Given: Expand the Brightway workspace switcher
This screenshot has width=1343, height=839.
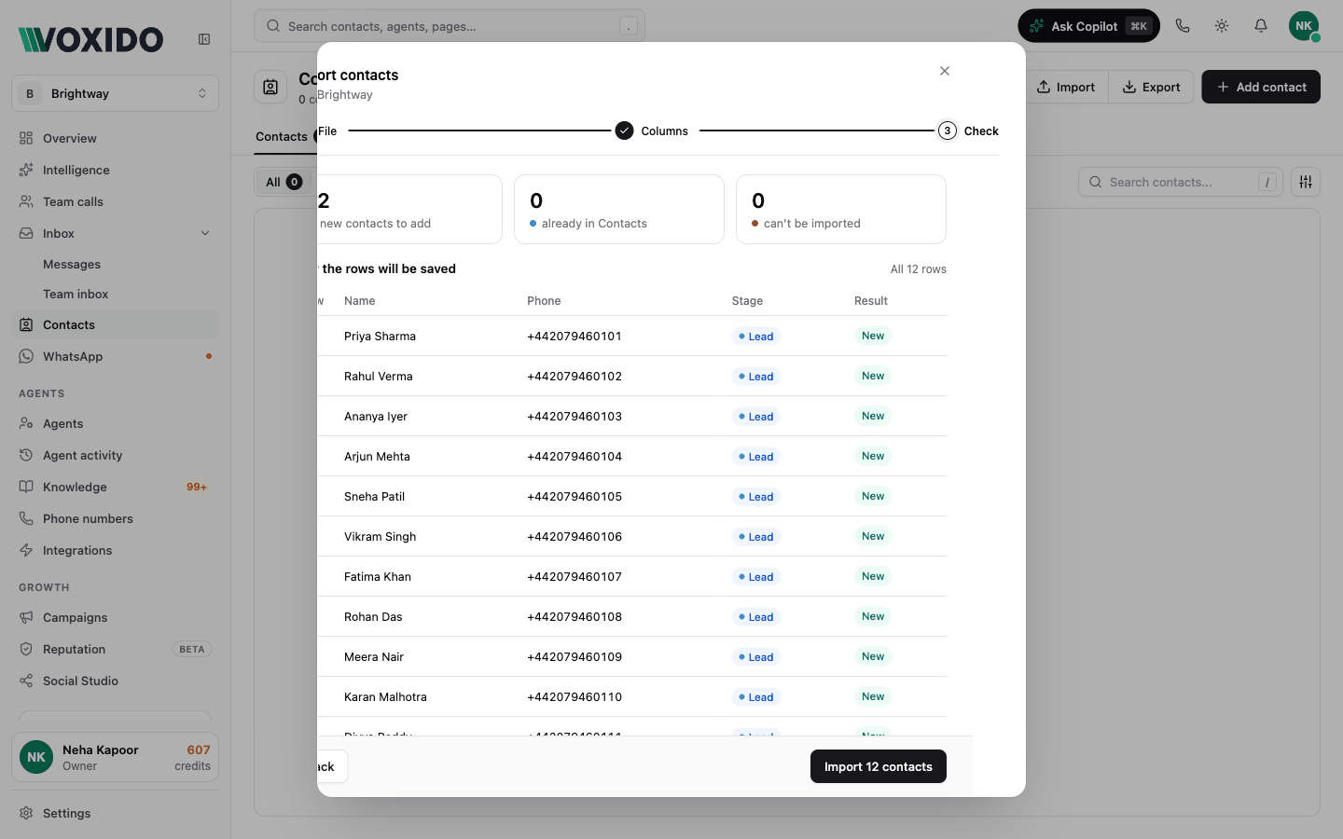Looking at the screenshot, I should (x=115, y=93).
